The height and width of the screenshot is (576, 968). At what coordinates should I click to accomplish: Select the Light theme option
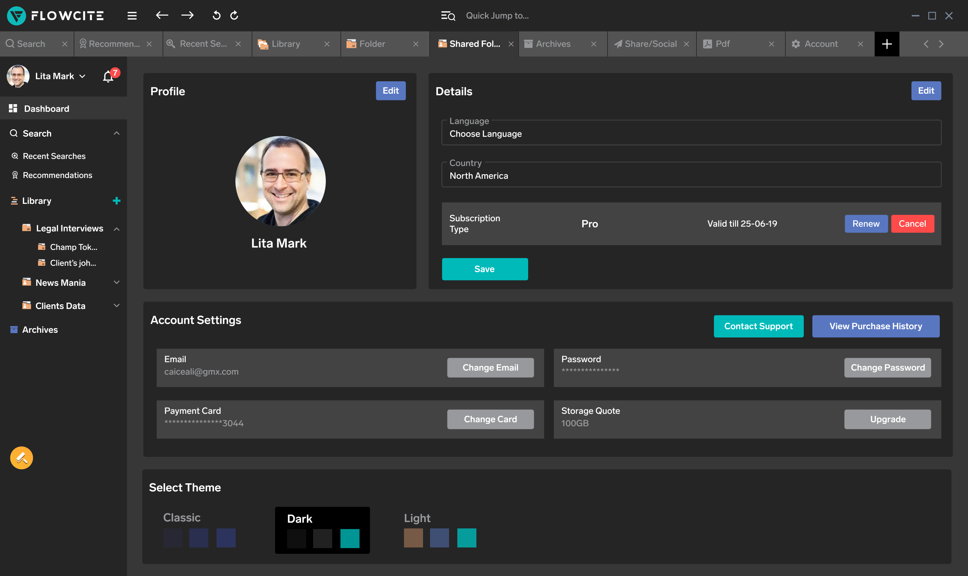click(440, 530)
